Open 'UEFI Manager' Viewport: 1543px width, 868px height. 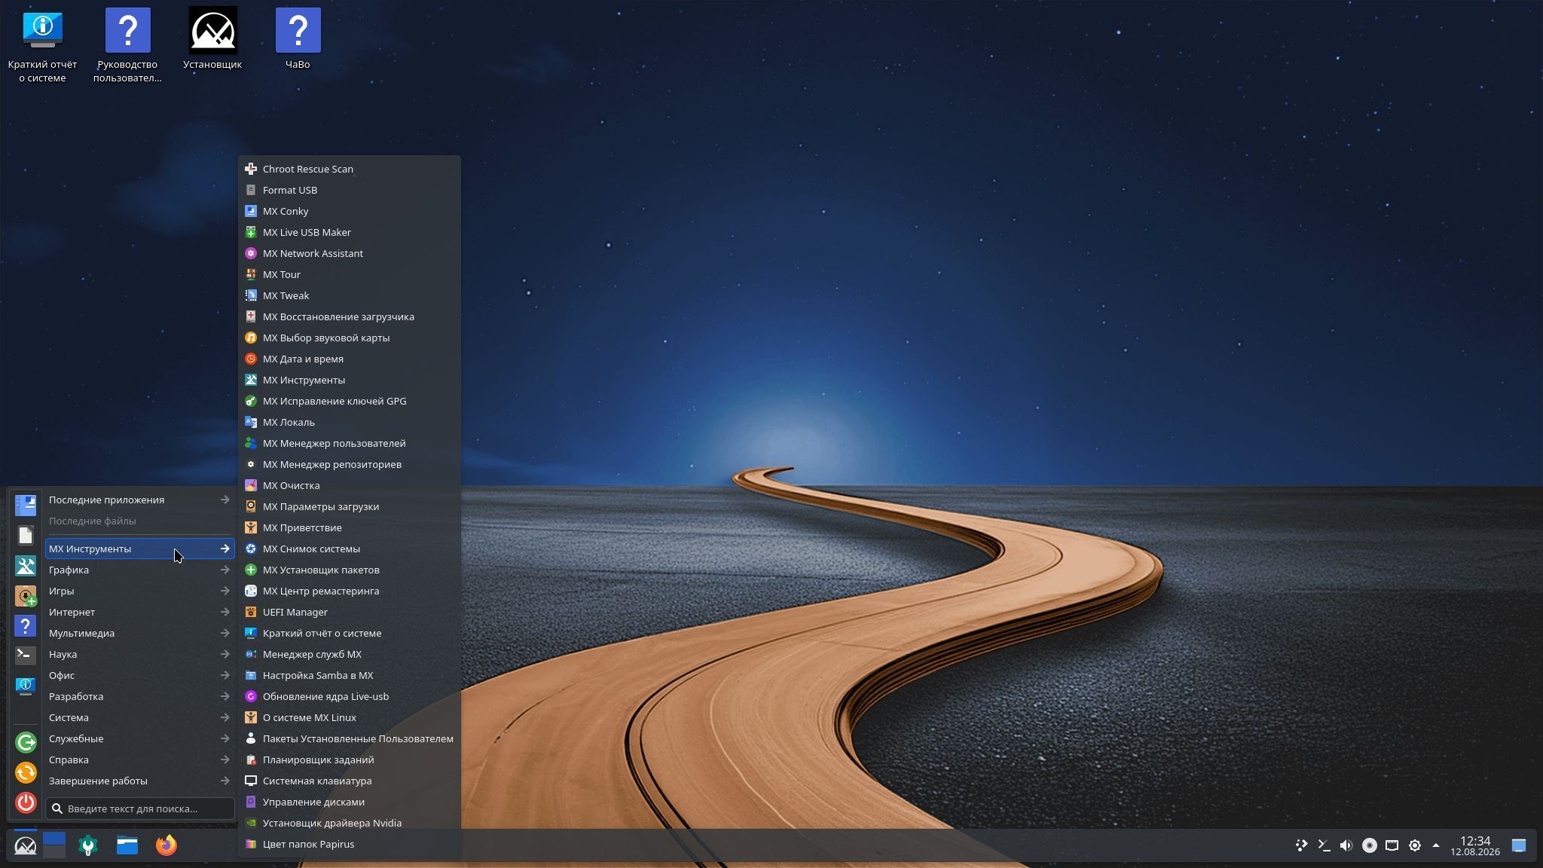pyautogui.click(x=350, y=612)
